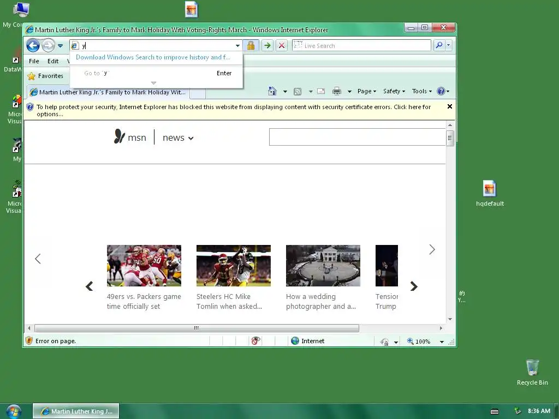Open a new blank tab
Image resolution: width=559 pixels, height=419 pixels.
[198, 93]
